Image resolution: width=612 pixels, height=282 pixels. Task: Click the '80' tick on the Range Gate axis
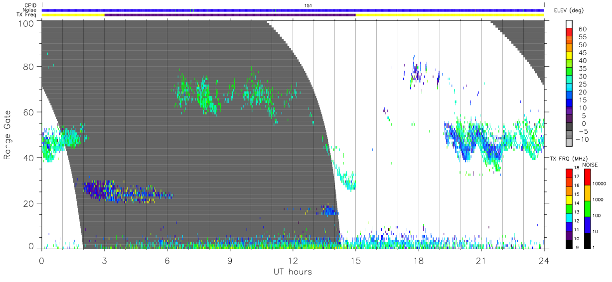pyautogui.click(x=29, y=66)
